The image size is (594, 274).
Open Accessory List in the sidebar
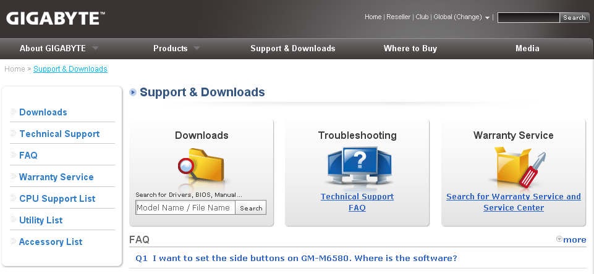coord(51,242)
